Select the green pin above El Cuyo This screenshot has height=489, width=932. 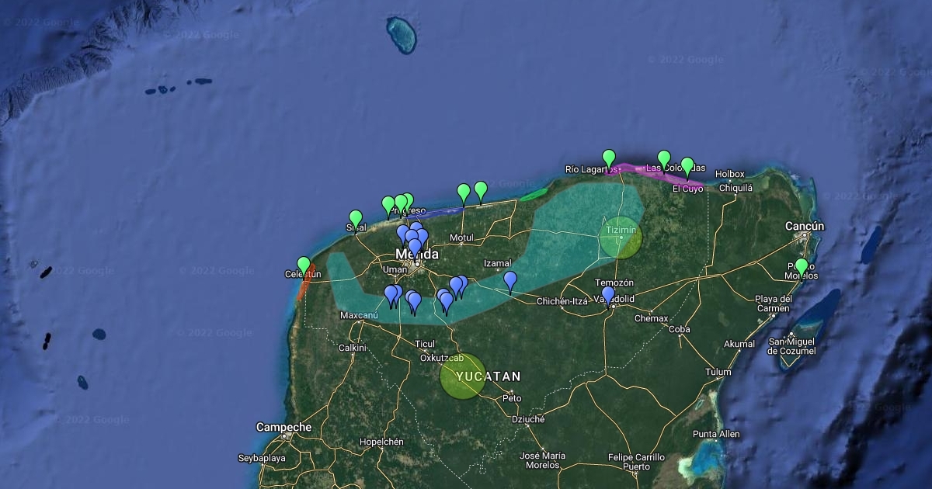pyautogui.click(x=687, y=165)
